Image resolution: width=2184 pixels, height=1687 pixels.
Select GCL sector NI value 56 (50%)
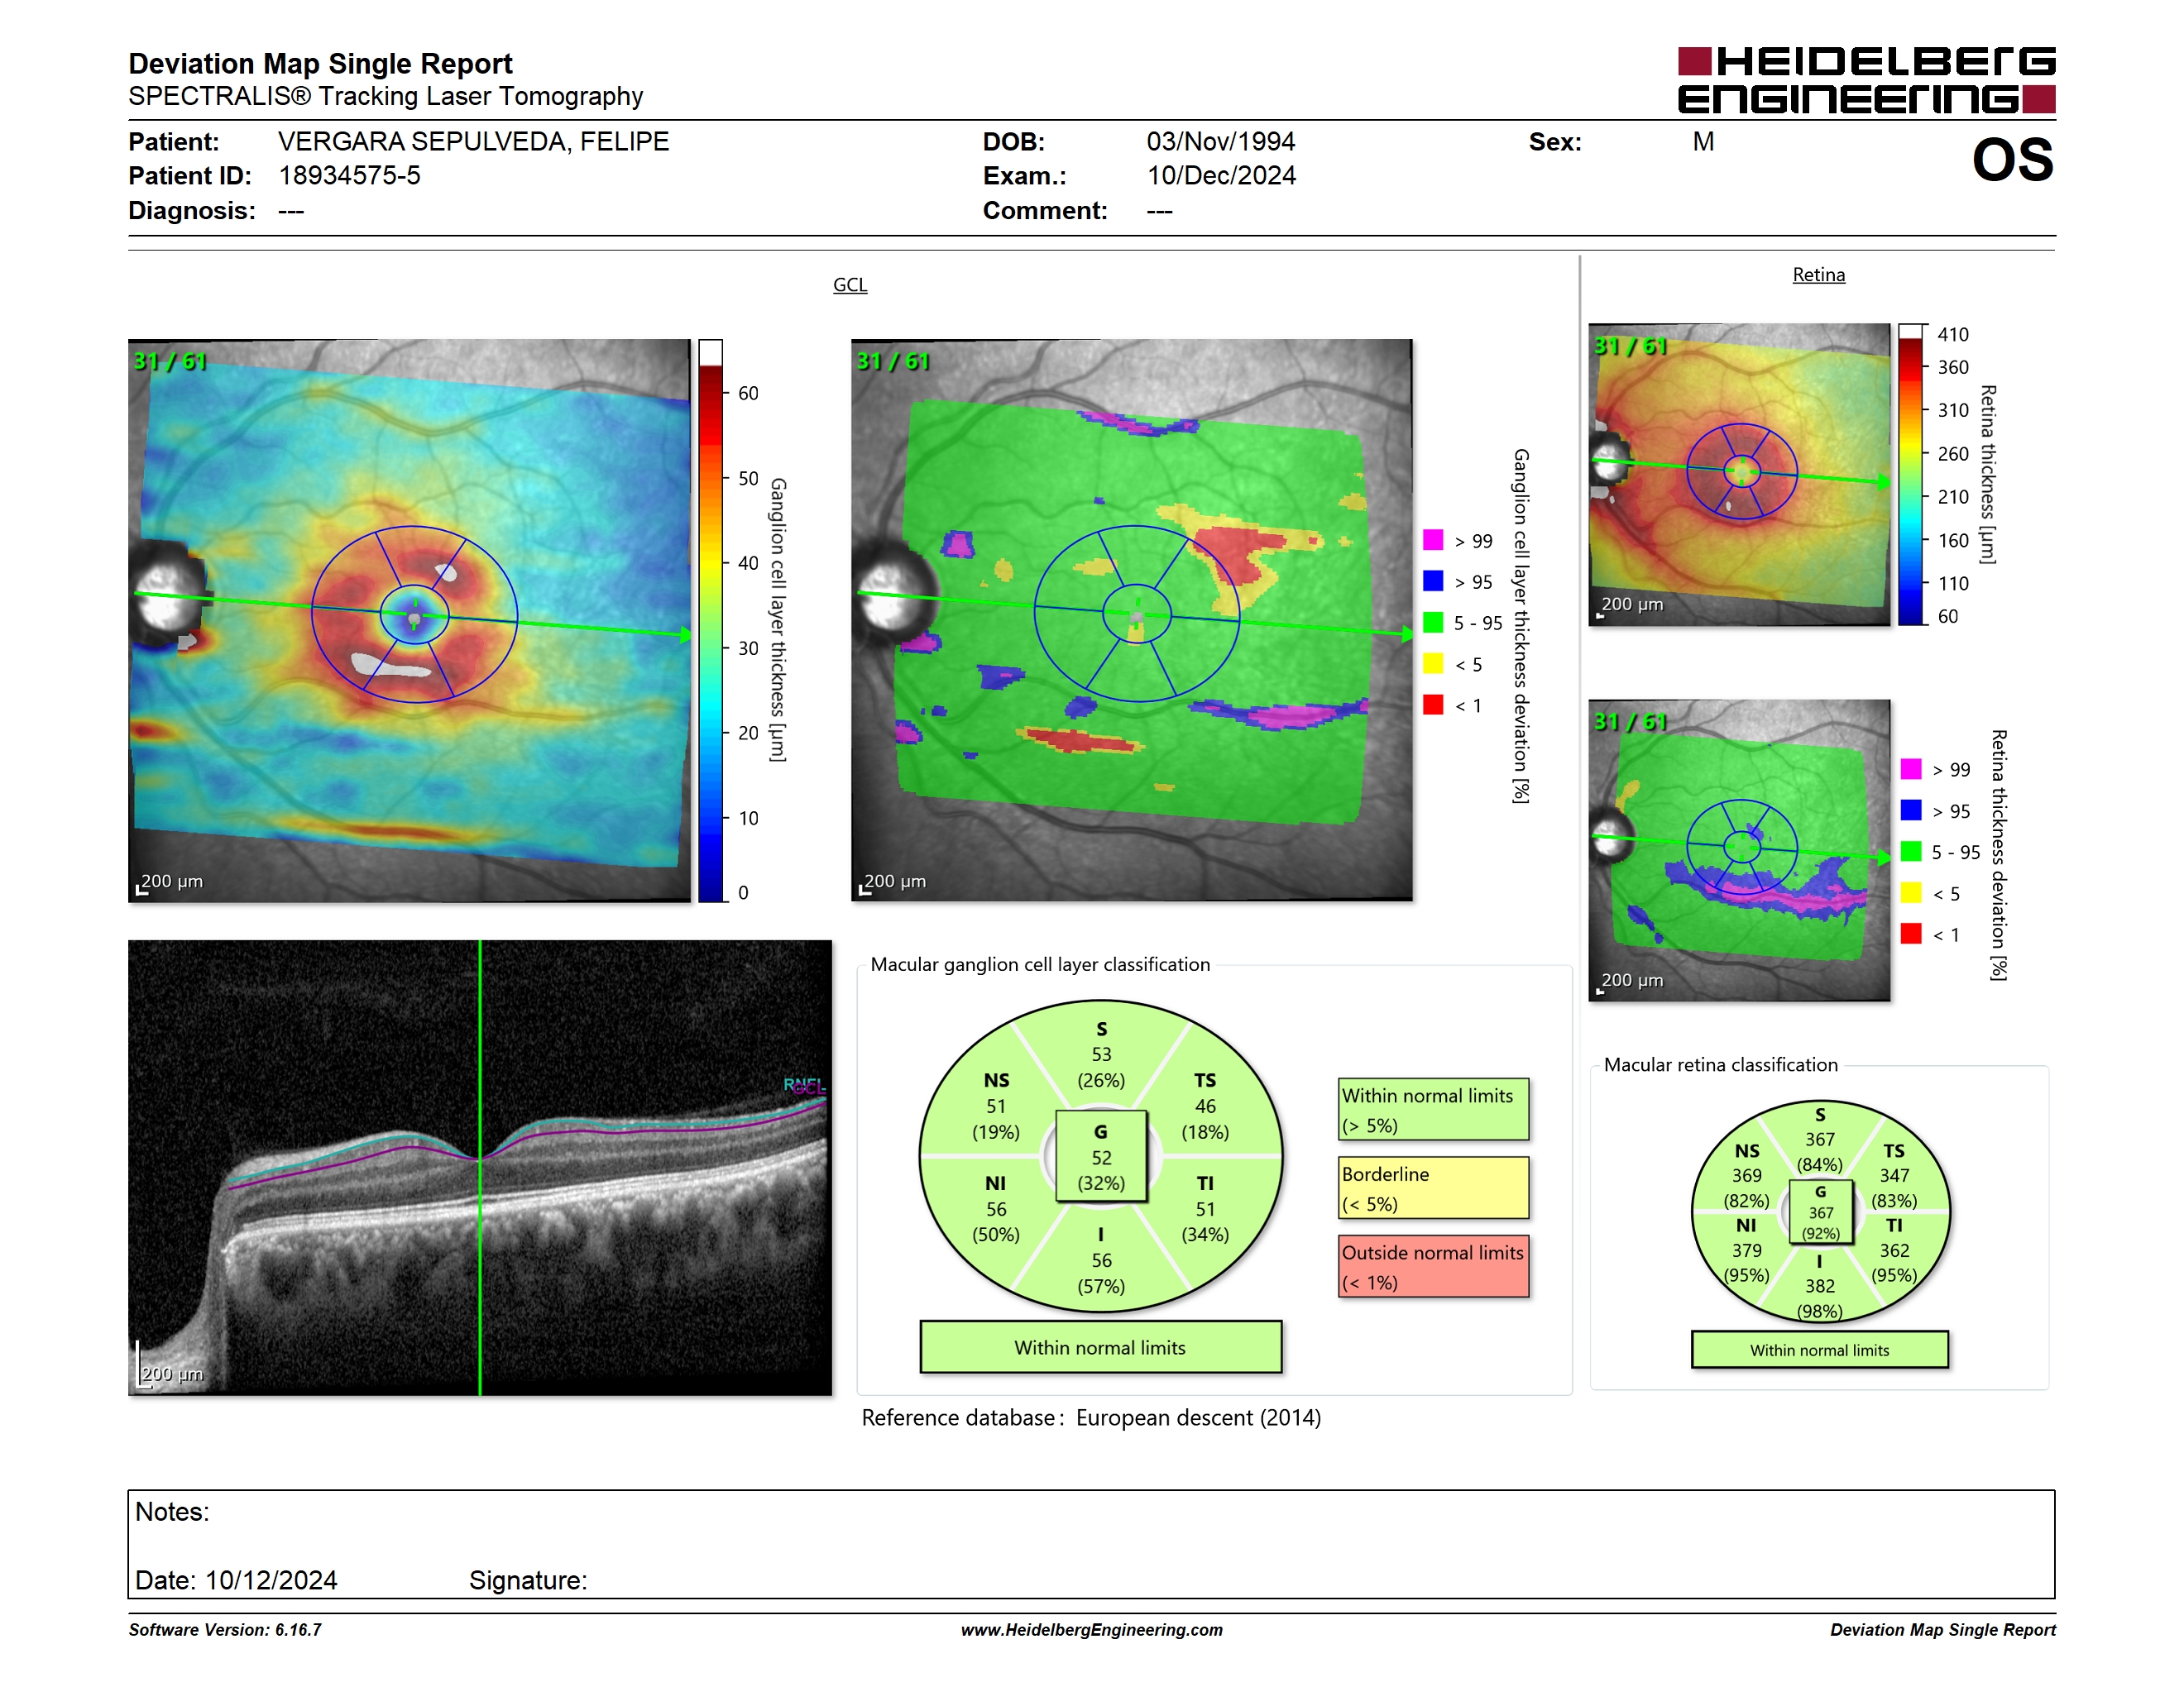point(996,1209)
